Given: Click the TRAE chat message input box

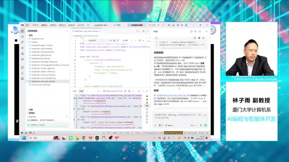Looking at the screenshot, I should [180, 116].
